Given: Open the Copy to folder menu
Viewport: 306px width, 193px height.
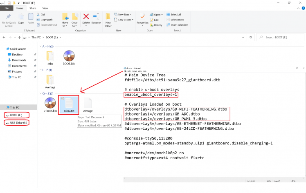Looking at the screenshot, I should pyautogui.click(x=74, y=20).
